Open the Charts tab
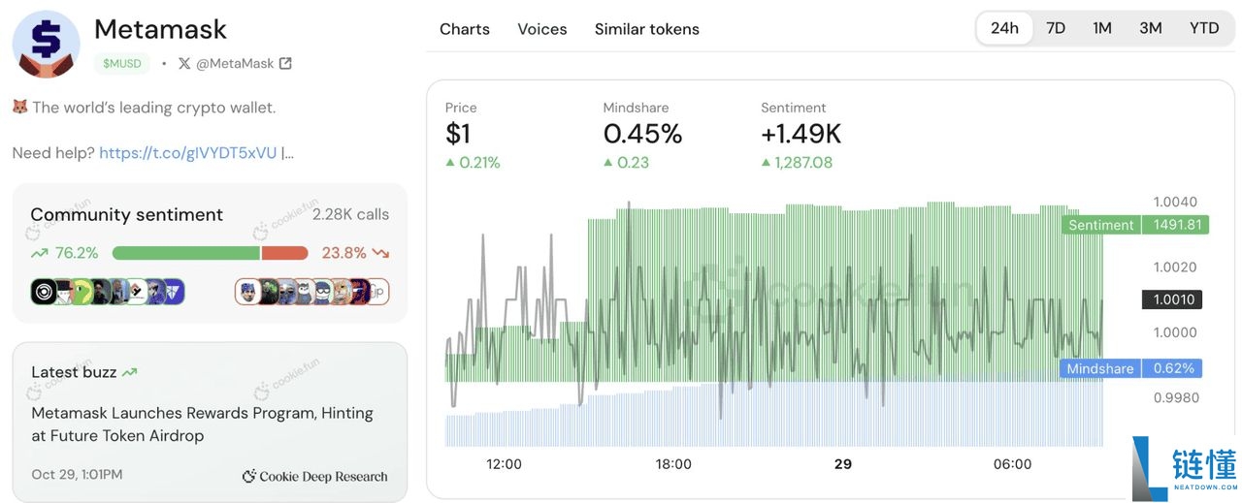Viewport: 1242px width, 503px height. click(465, 29)
